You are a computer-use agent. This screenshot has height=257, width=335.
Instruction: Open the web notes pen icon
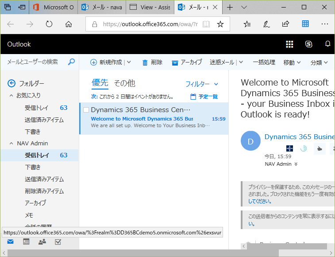(266, 24)
